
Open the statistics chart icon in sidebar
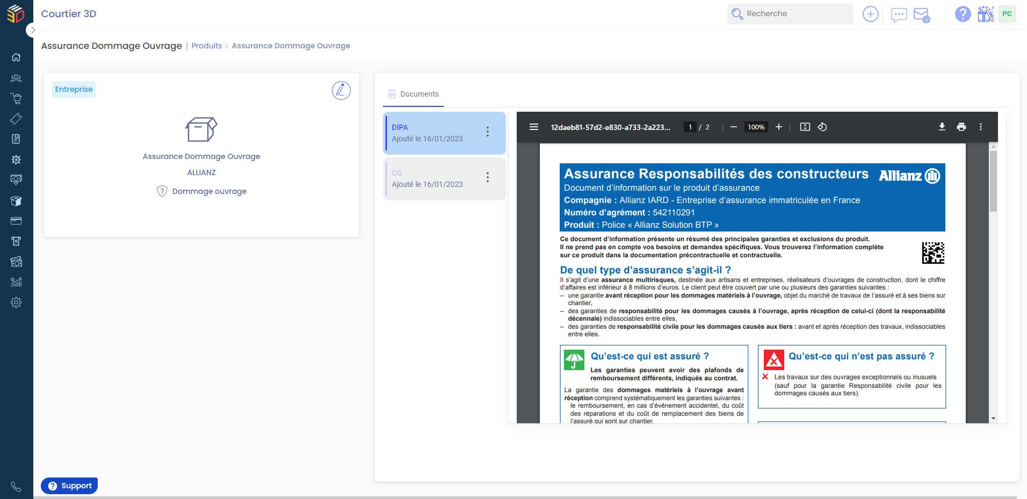(x=16, y=282)
